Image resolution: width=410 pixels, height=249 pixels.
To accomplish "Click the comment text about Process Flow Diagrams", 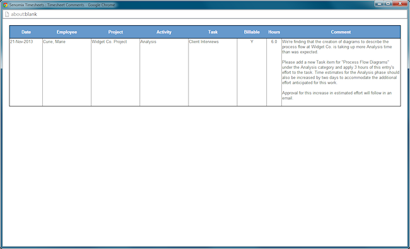I will tap(341, 72).
